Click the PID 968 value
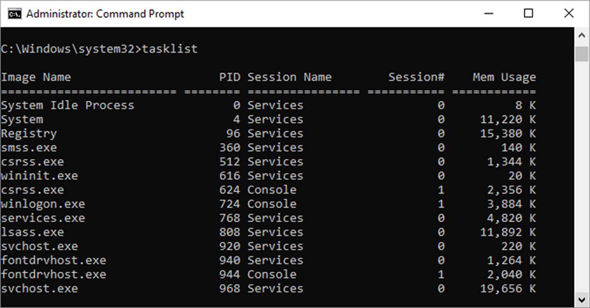Image resolution: width=590 pixels, height=308 pixels. tap(230, 288)
